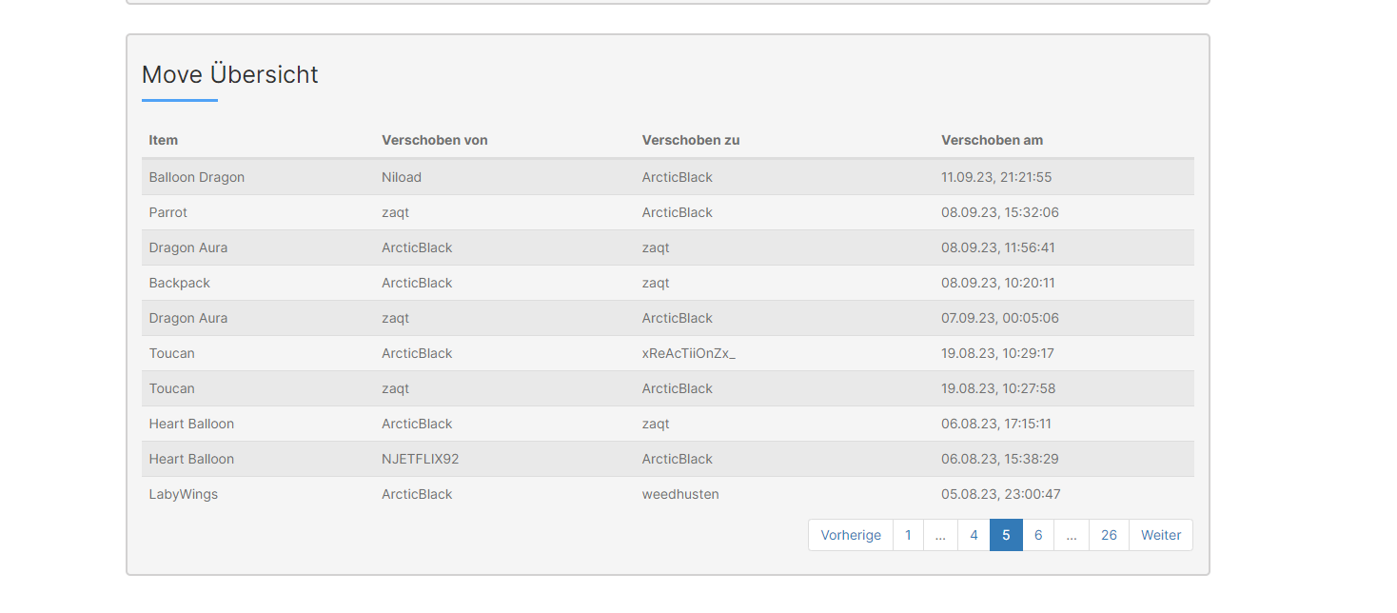The height and width of the screenshot is (613, 1397).
Task: Click the Verschoben am column header
Action: pos(993,140)
